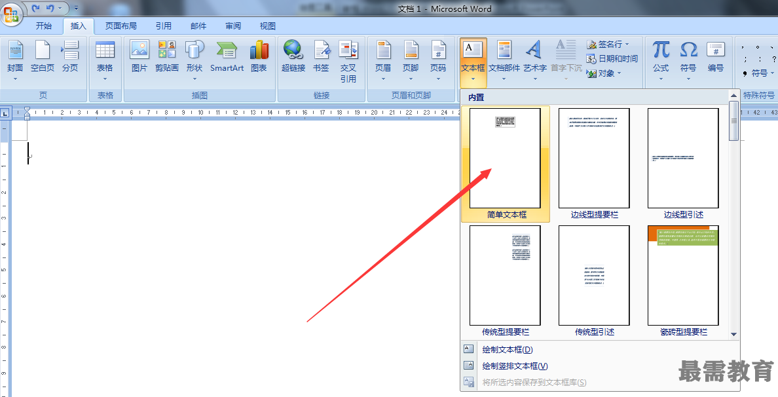
Task: Open the Ω 符号 symbol menu
Action: [688, 60]
